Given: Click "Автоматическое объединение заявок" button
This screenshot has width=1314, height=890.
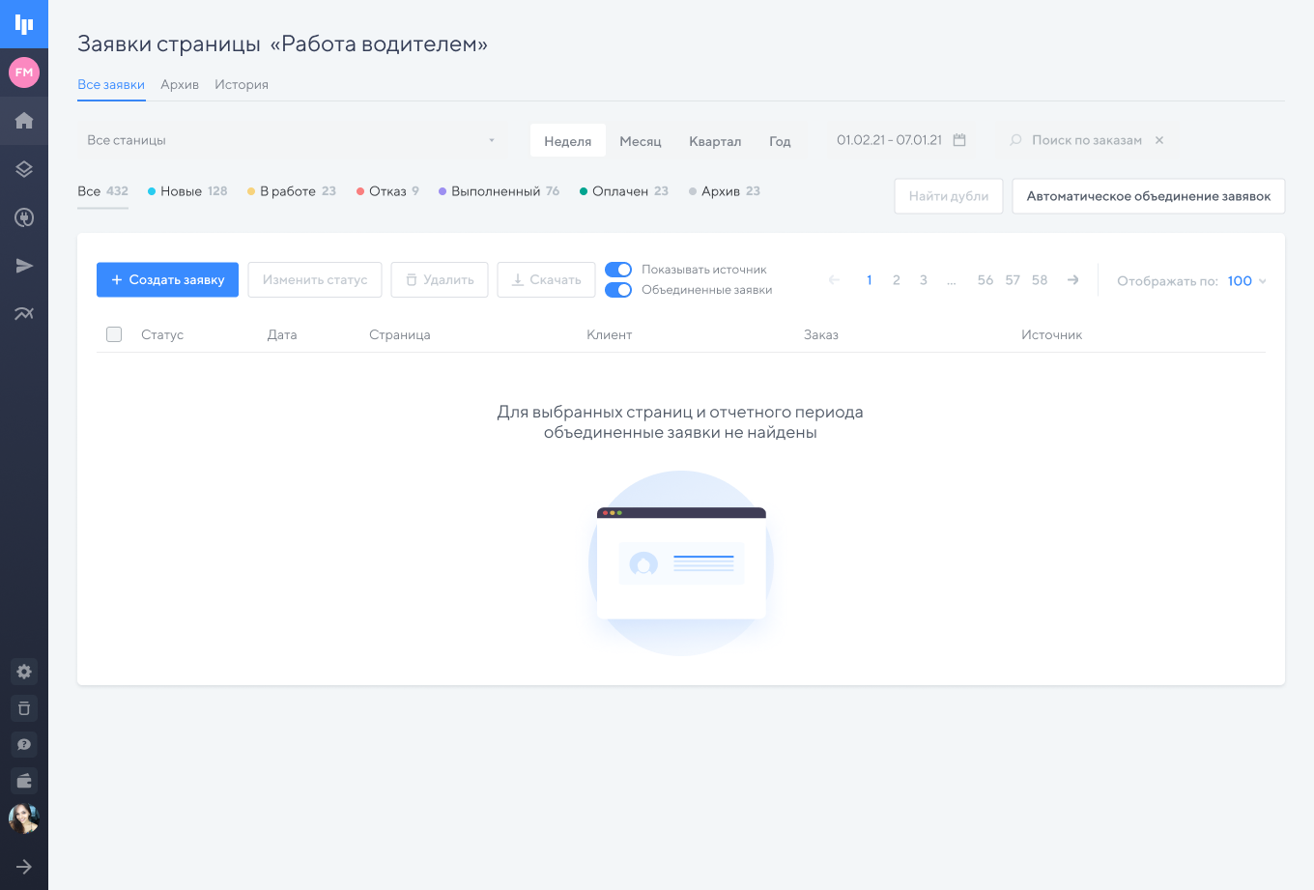Looking at the screenshot, I should point(1148,196).
